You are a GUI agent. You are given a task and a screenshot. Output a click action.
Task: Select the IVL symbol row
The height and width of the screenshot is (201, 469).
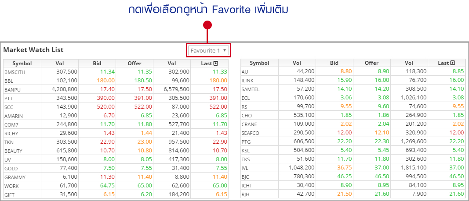[245, 168]
